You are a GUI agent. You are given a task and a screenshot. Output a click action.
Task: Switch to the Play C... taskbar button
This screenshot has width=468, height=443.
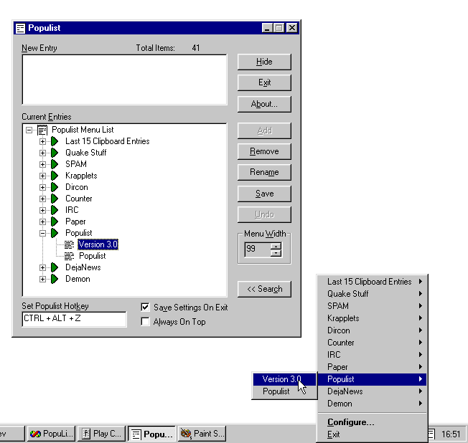[101, 434]
